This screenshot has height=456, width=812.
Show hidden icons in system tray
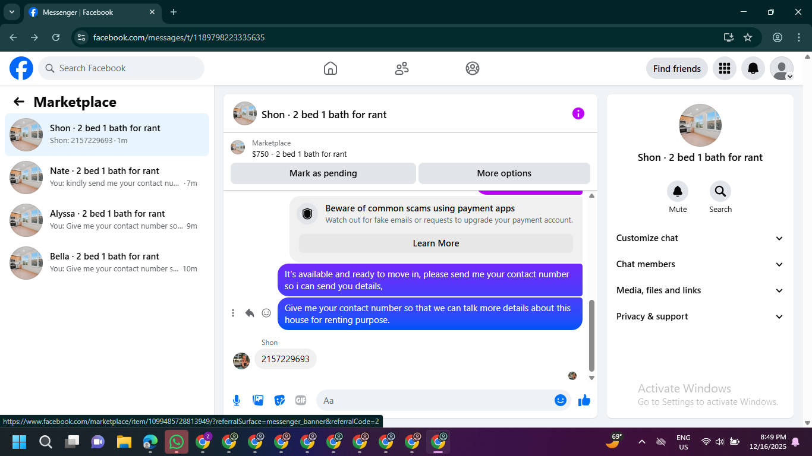click(x=642, y=442)
